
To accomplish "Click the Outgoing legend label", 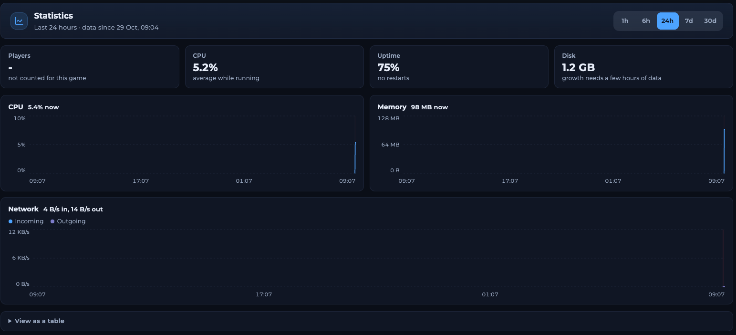I will coord(71,221).
